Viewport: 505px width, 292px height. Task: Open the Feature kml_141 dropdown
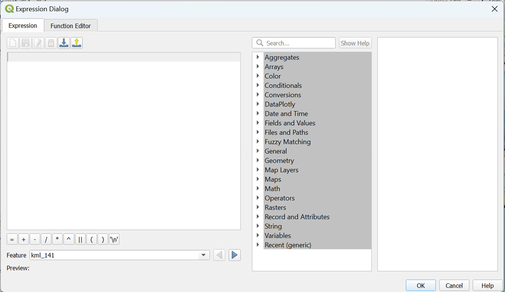[x=204, y=255]
